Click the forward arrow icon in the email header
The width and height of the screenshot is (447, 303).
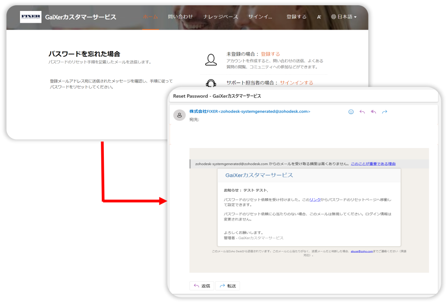[x=385, y=112]
